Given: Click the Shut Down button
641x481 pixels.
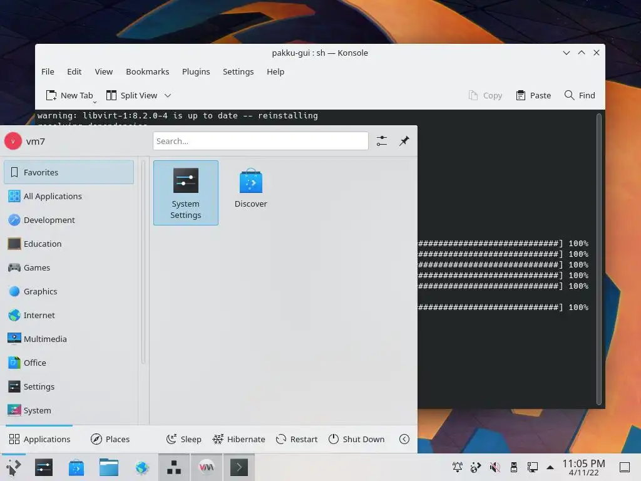Looking at the screenshot, I should 356,439.
